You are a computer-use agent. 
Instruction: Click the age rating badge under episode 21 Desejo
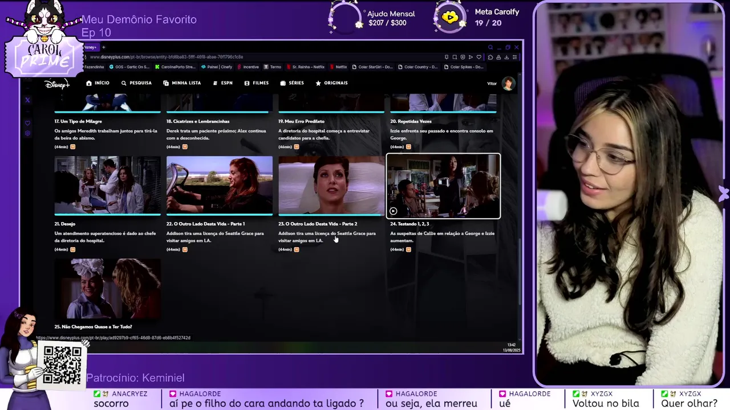[72, 249]
